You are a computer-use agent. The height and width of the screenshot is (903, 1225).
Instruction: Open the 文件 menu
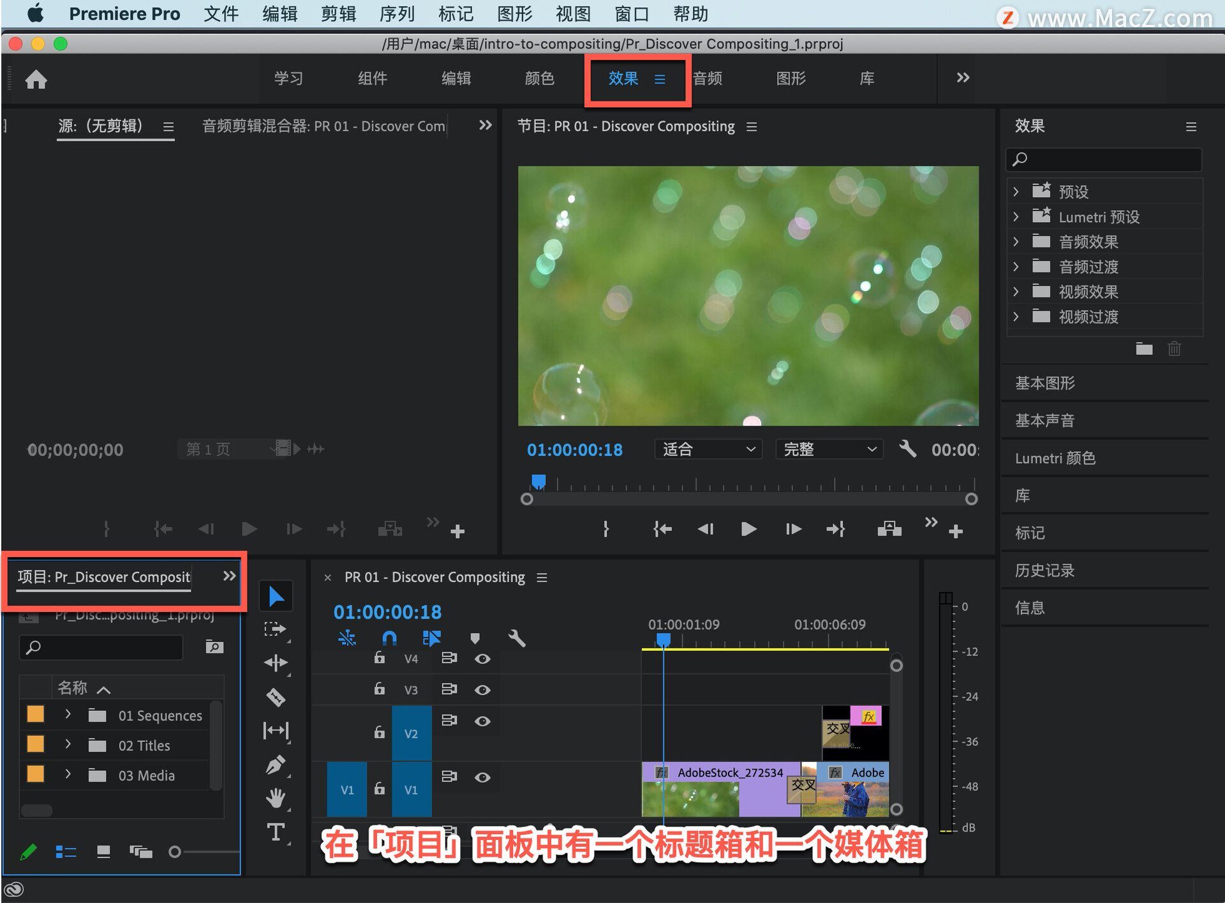[x=221, y=13]
